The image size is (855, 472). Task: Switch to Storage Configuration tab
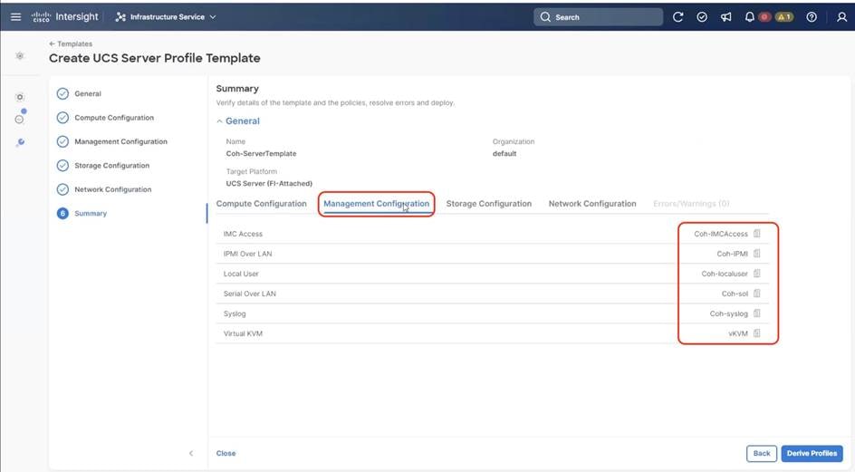point(488,204)
